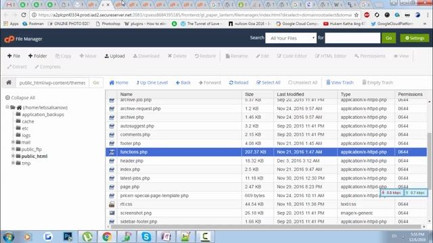Click the horizontal scrollbar below the file list

point(266,227)
